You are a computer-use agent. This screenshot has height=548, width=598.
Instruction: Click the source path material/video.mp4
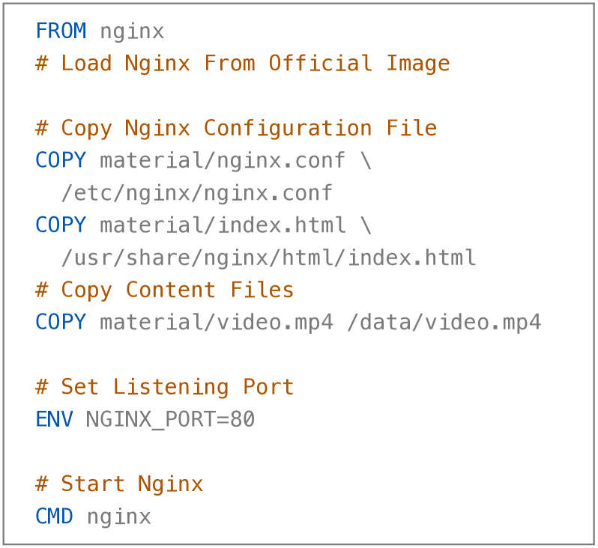(x=217, y=323)
